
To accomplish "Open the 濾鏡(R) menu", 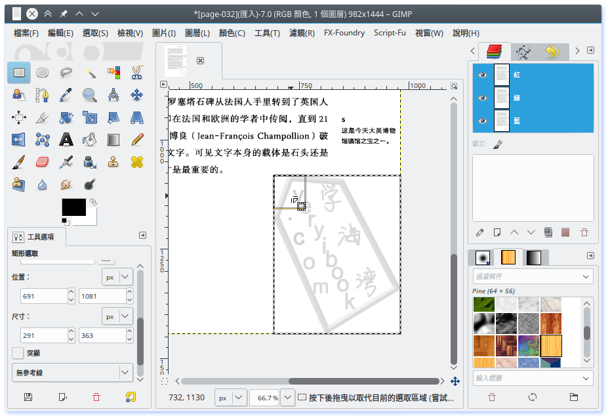I will tap(302, 33).
